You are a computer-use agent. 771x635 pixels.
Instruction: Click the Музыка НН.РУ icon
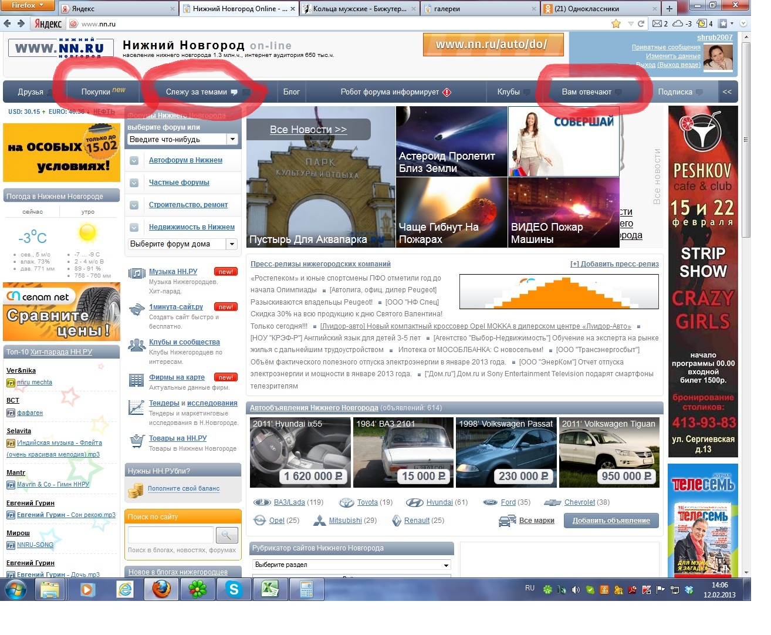point(137,273)
